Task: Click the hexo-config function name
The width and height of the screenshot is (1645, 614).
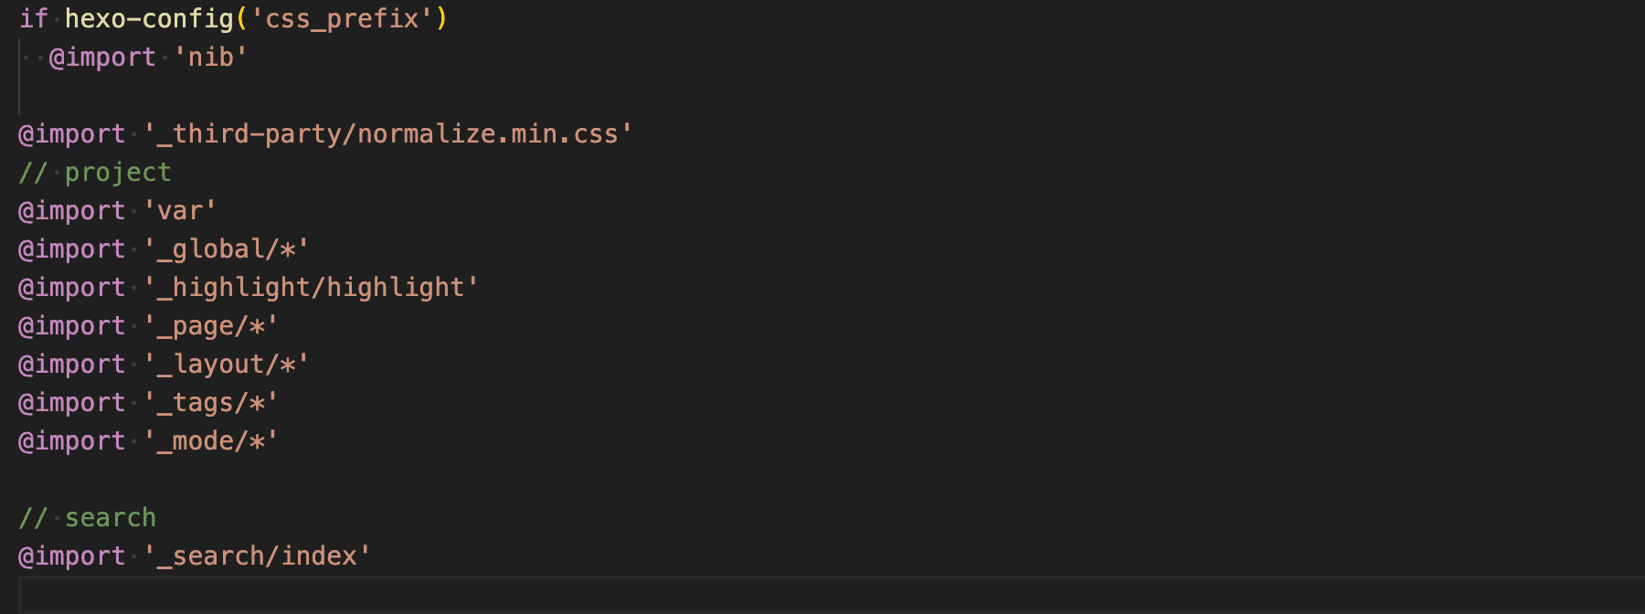Action: (x=150, y=19)
